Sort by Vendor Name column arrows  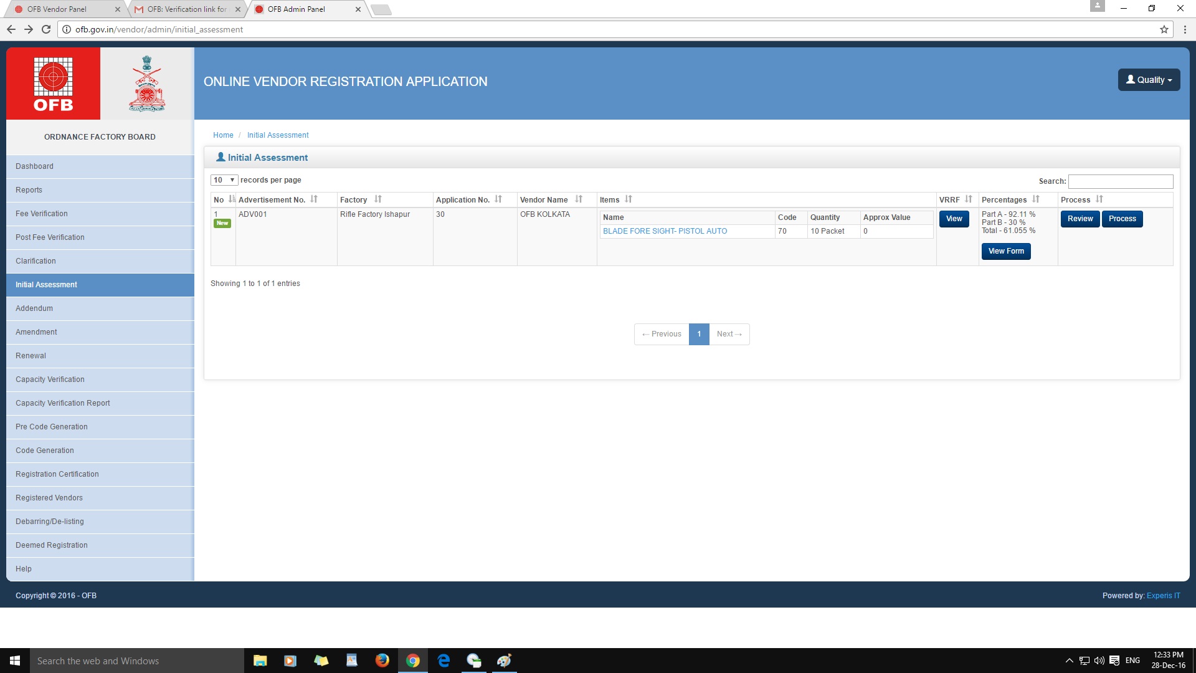[579, 199]
